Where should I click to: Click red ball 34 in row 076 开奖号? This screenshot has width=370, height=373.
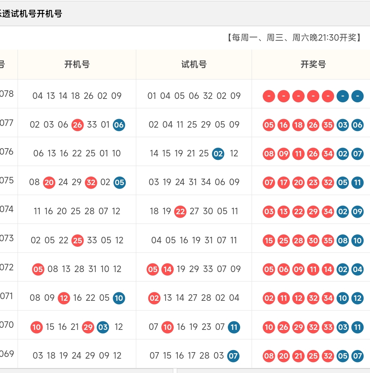pyautogui.click(x=328, y=154)
